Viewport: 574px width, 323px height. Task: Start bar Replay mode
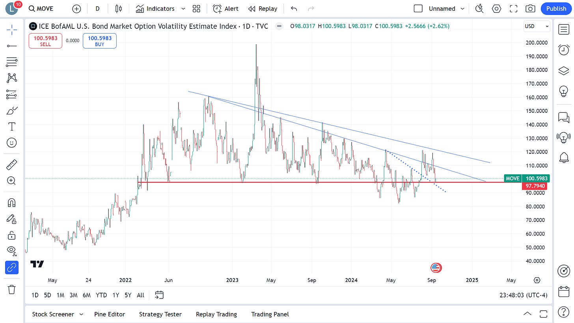tap(263, 9)
